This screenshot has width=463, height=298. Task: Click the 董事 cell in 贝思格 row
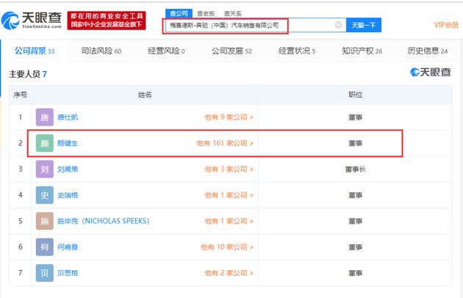(355, 273)
